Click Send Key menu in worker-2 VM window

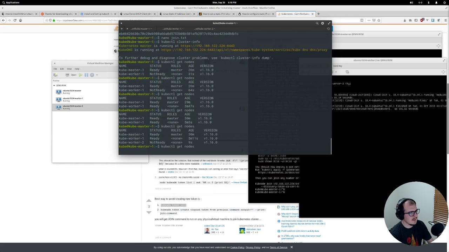pos(337,66)
